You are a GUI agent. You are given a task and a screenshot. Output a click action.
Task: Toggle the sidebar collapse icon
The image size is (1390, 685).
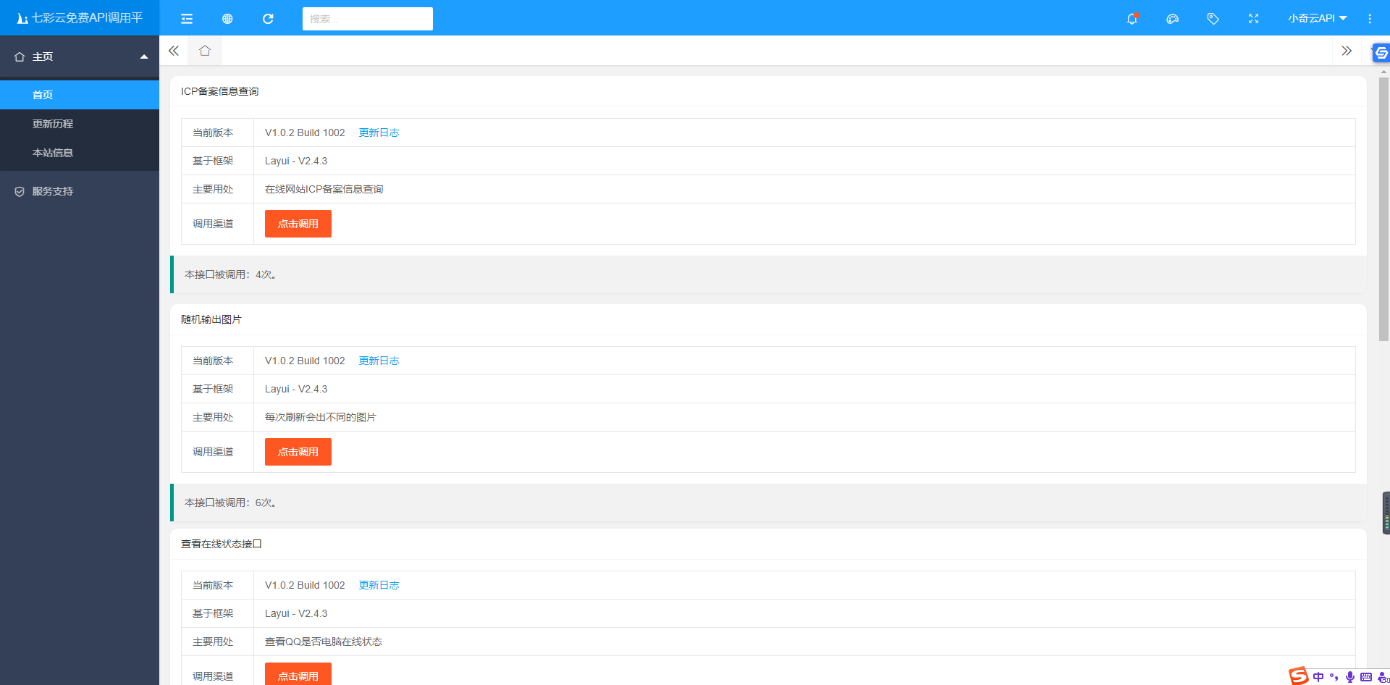[x=187, y=19]
